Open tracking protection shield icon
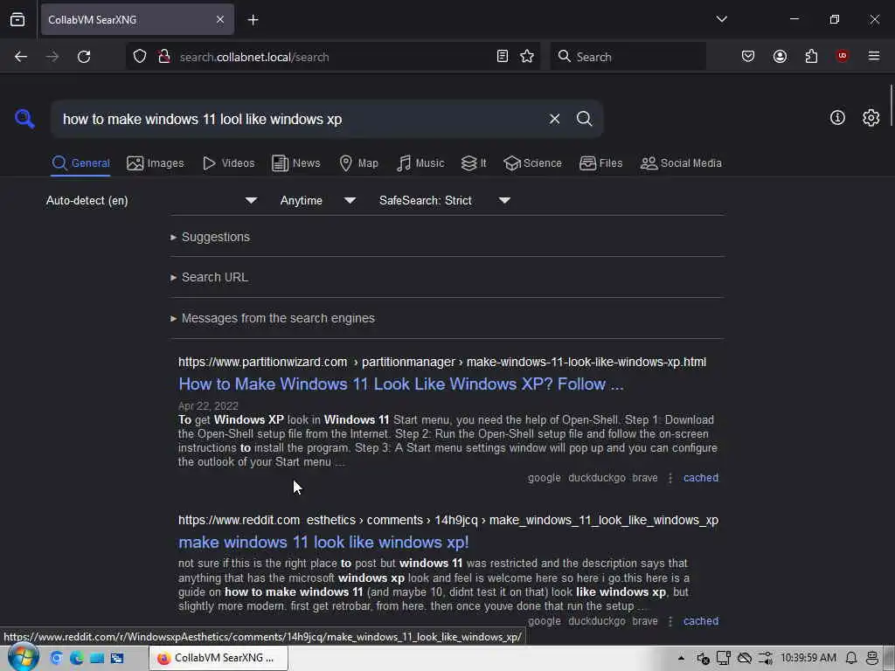This screenshot has width=895, height=671. (x=140, y=57)
